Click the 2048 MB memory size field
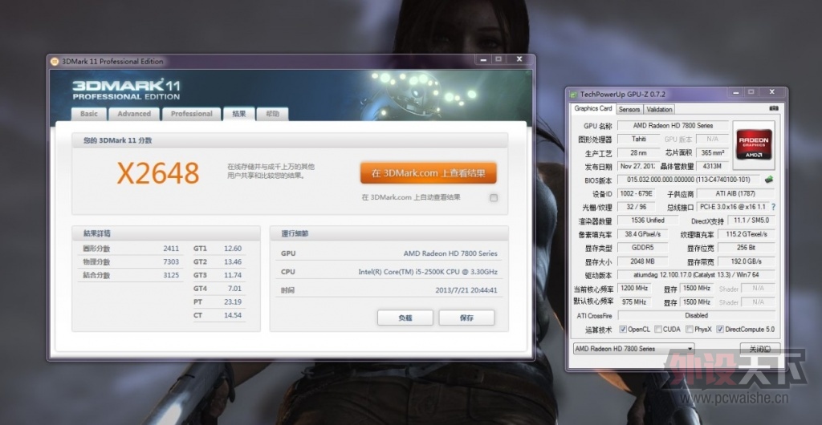 (643, 261)
